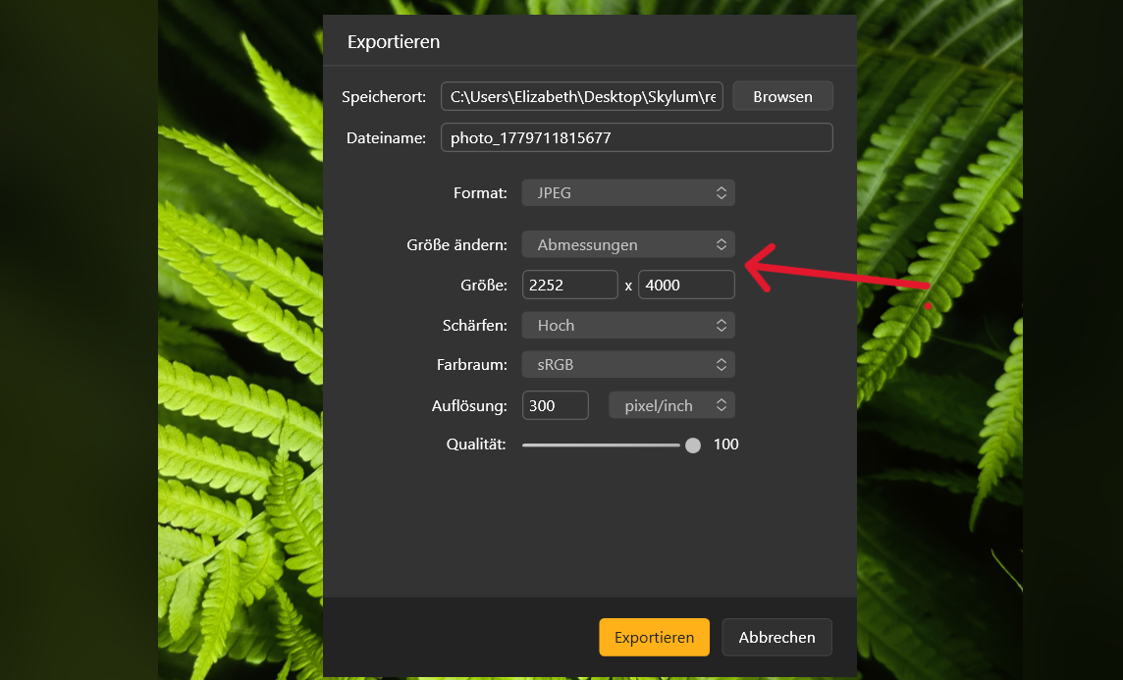Image resolution: width=1123 pixels, height=680 pixels.
Task: Edit the Speicherort path field
Action: tap(581, 96)
